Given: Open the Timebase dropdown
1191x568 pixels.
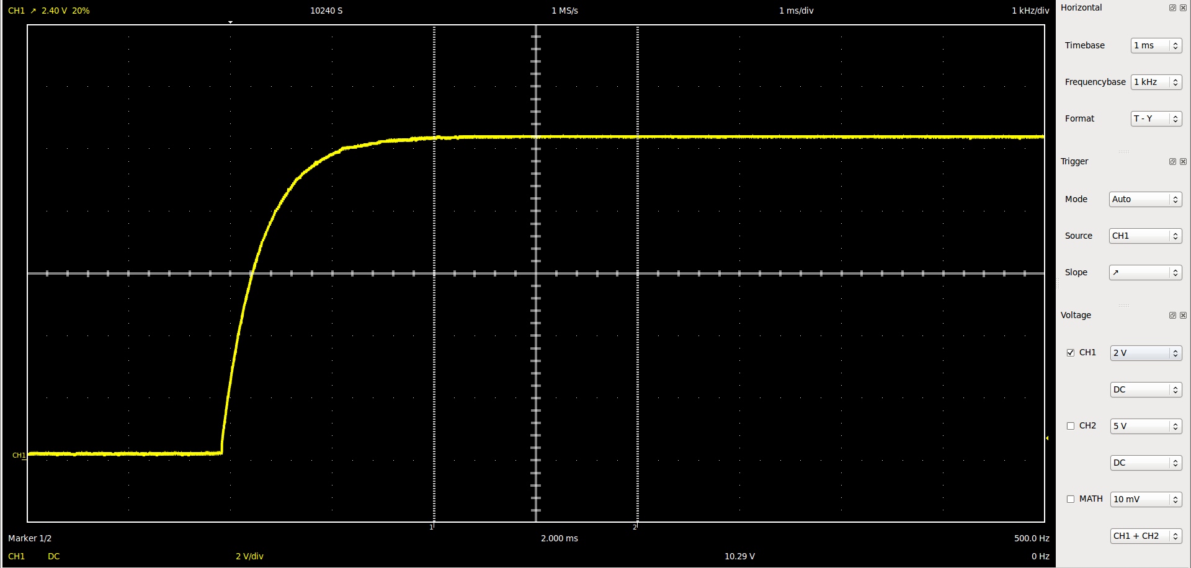Looking at the screenshot, I should coord(1156,46).
